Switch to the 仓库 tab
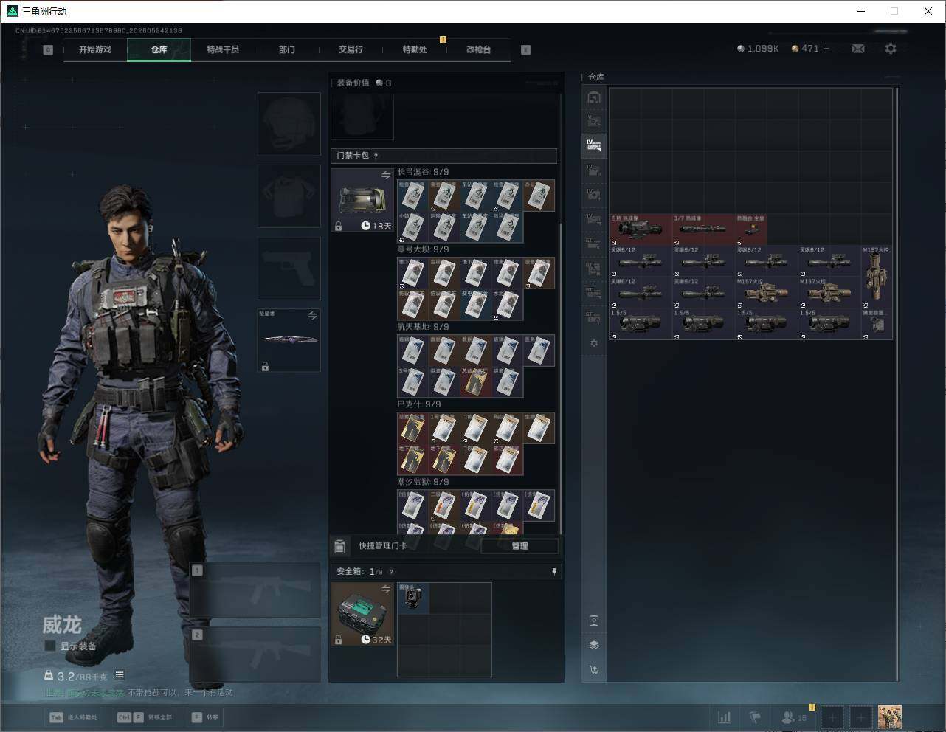This screenshot has height=732, width=946. click(159, 49)
